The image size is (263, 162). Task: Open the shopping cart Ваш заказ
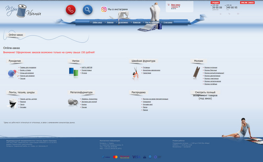point(175,5)
